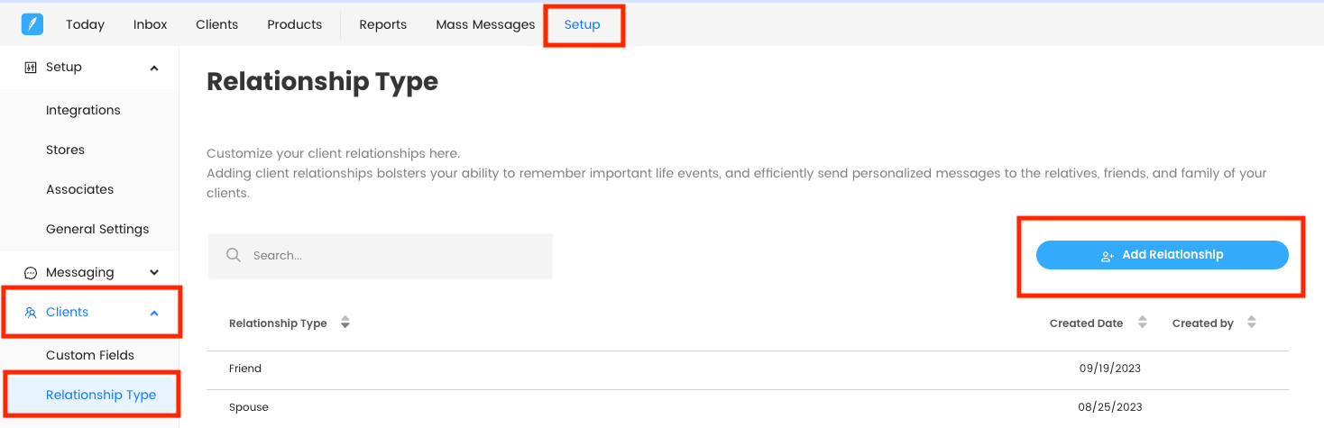Click the Clients people icon in sidebar
Screen dimensions: 1324x428
click(31, 313)
